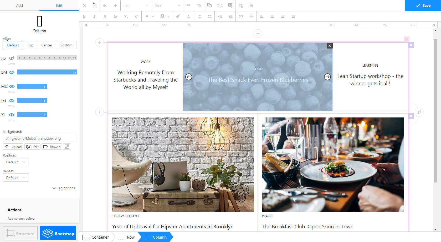Toggle strikethrough formatting

[x=115, y=16]
